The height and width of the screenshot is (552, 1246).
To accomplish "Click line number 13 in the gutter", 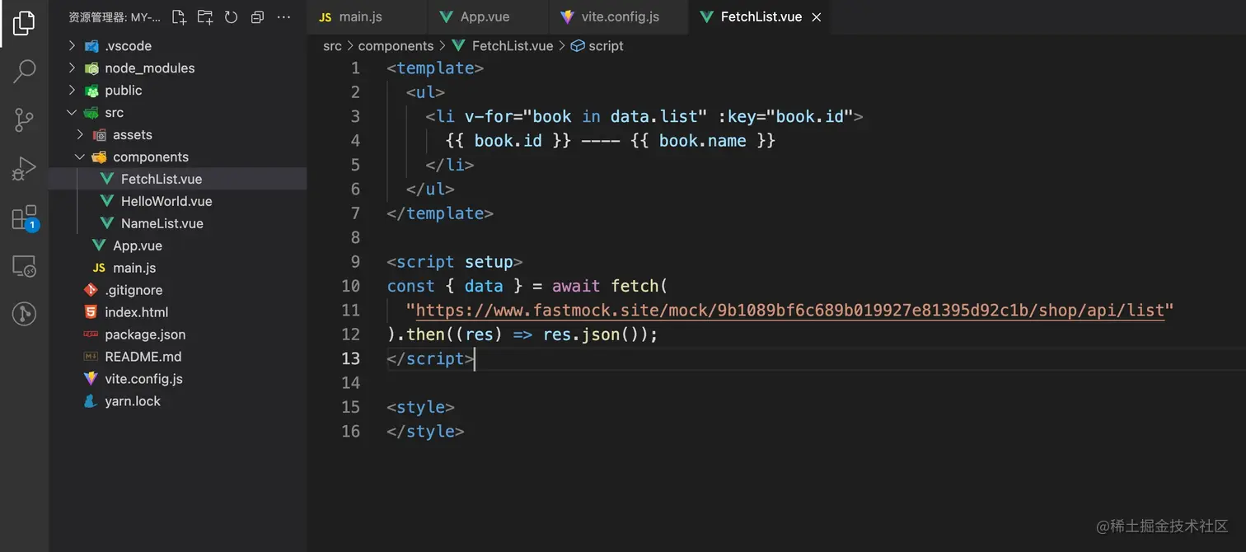I will point(351,358).
